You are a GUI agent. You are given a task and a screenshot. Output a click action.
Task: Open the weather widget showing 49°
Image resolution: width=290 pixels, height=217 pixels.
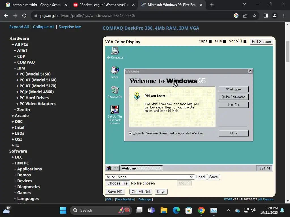pos(7,210)
